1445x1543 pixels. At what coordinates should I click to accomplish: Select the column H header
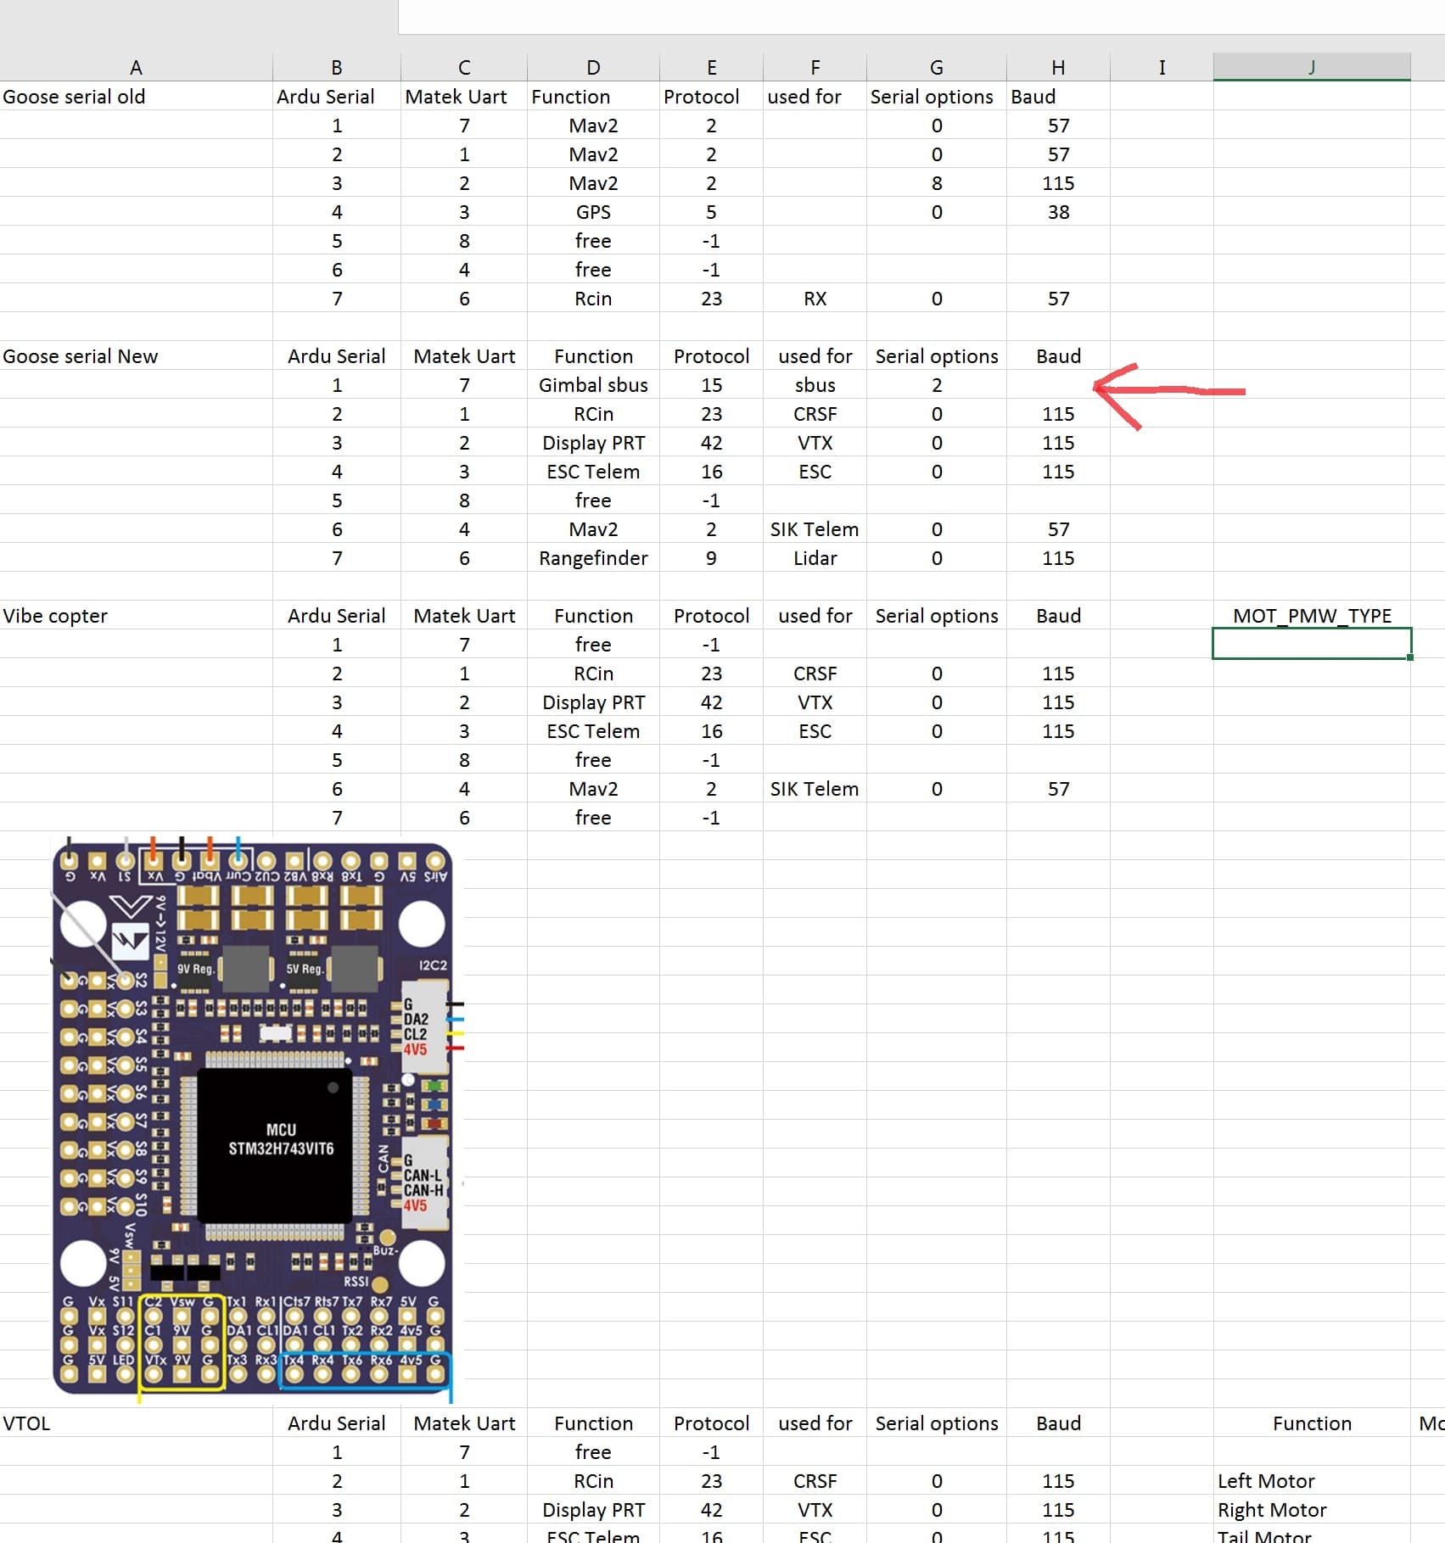[x=1058, y=68]
